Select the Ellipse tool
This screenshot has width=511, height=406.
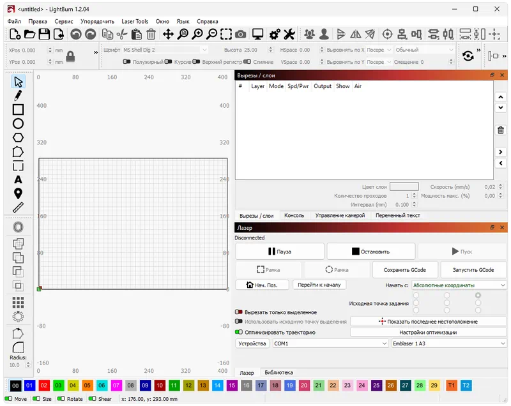point(19,124)
